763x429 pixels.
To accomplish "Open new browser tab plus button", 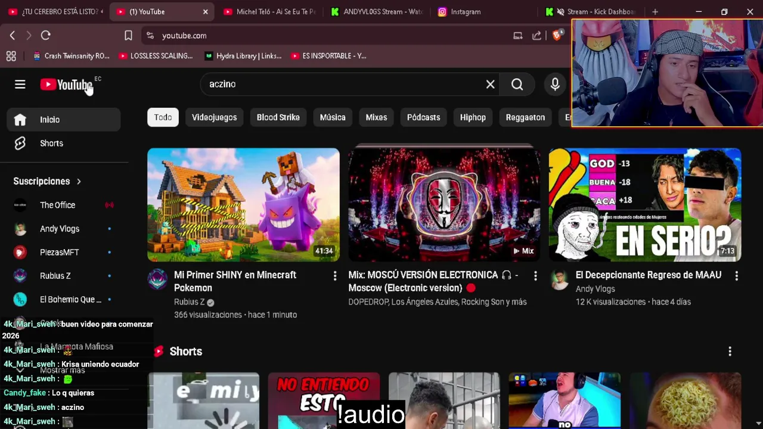I will [655, 12].
